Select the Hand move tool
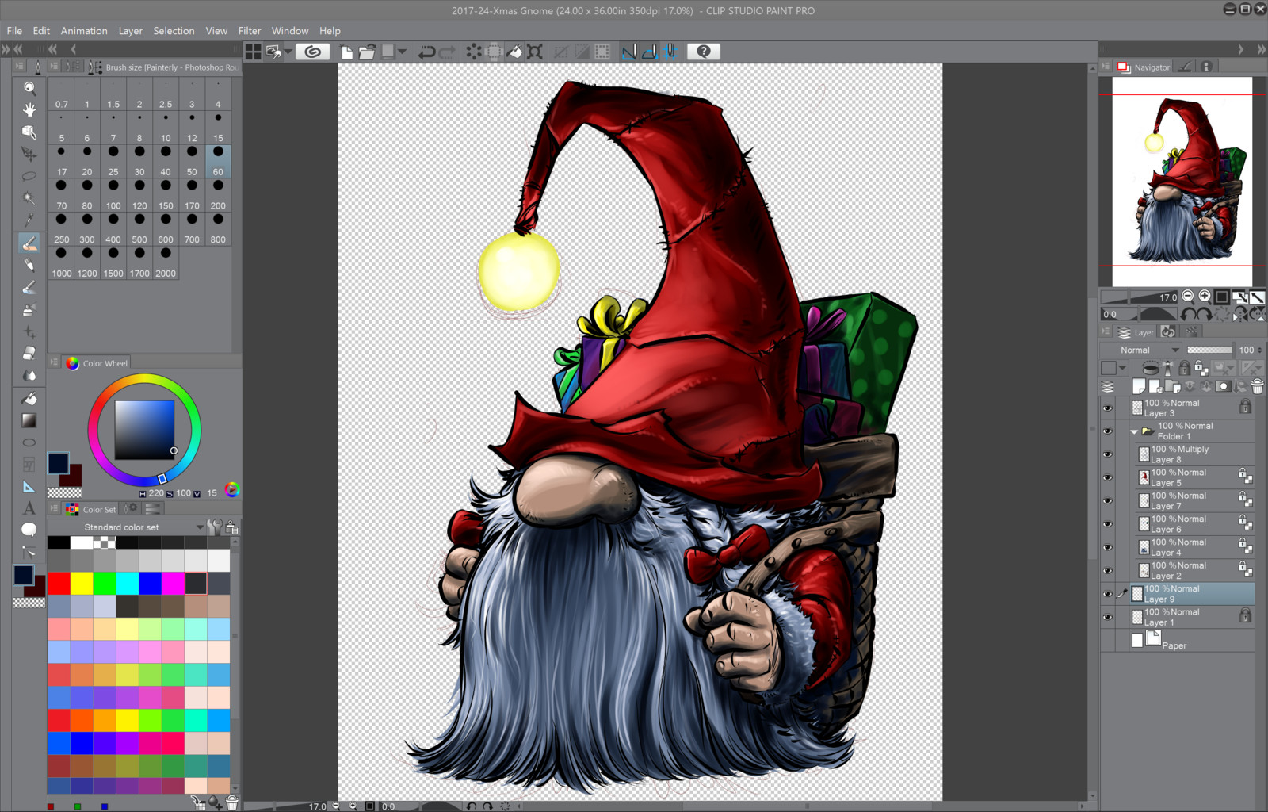 (x=29, y=109)
